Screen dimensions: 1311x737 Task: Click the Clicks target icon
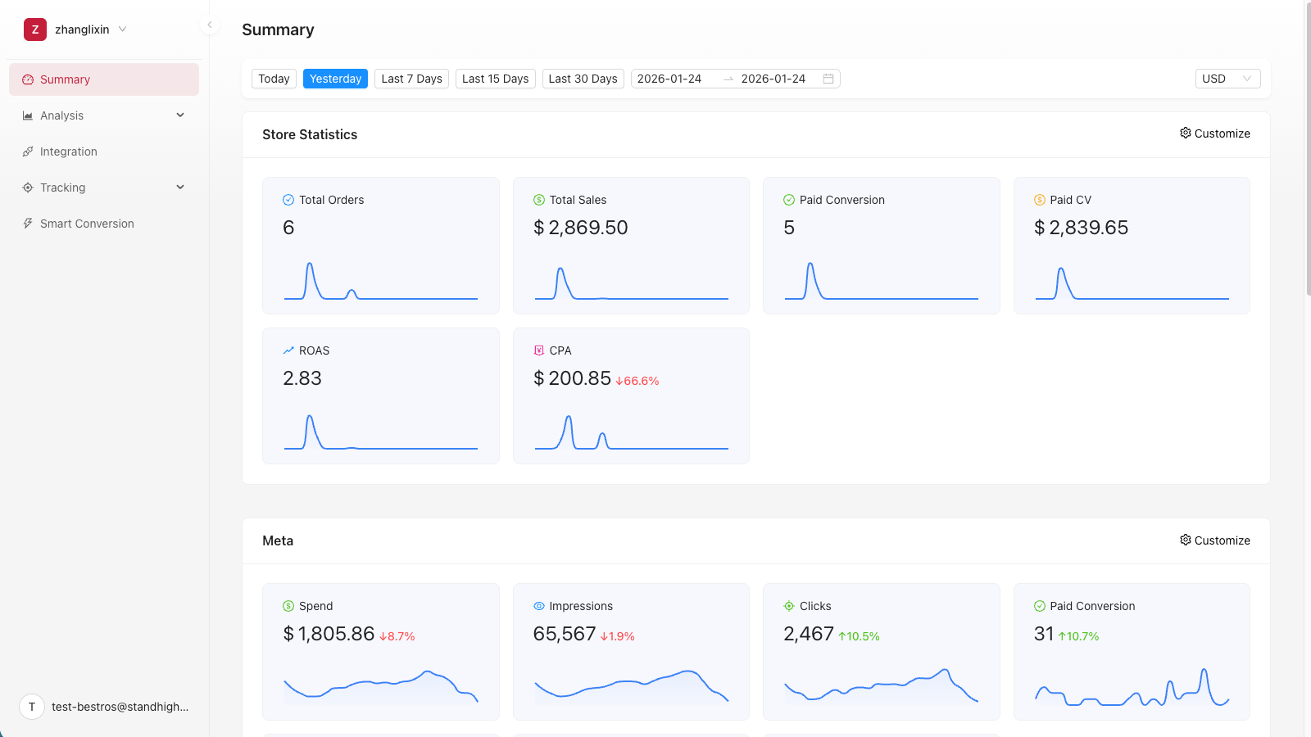click(789, 606)
